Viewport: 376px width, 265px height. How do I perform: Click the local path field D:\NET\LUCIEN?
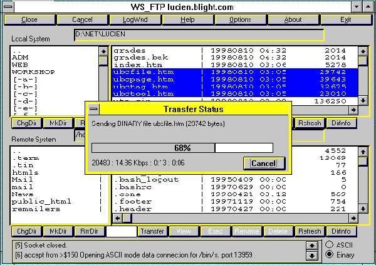click(198, 36)
